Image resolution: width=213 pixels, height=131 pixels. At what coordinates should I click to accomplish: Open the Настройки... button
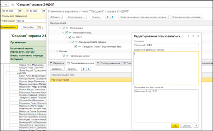coord(29,27)
